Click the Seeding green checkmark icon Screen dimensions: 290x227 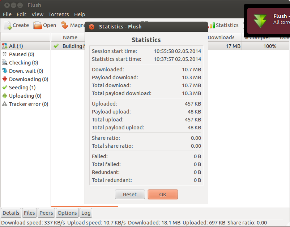5,87
